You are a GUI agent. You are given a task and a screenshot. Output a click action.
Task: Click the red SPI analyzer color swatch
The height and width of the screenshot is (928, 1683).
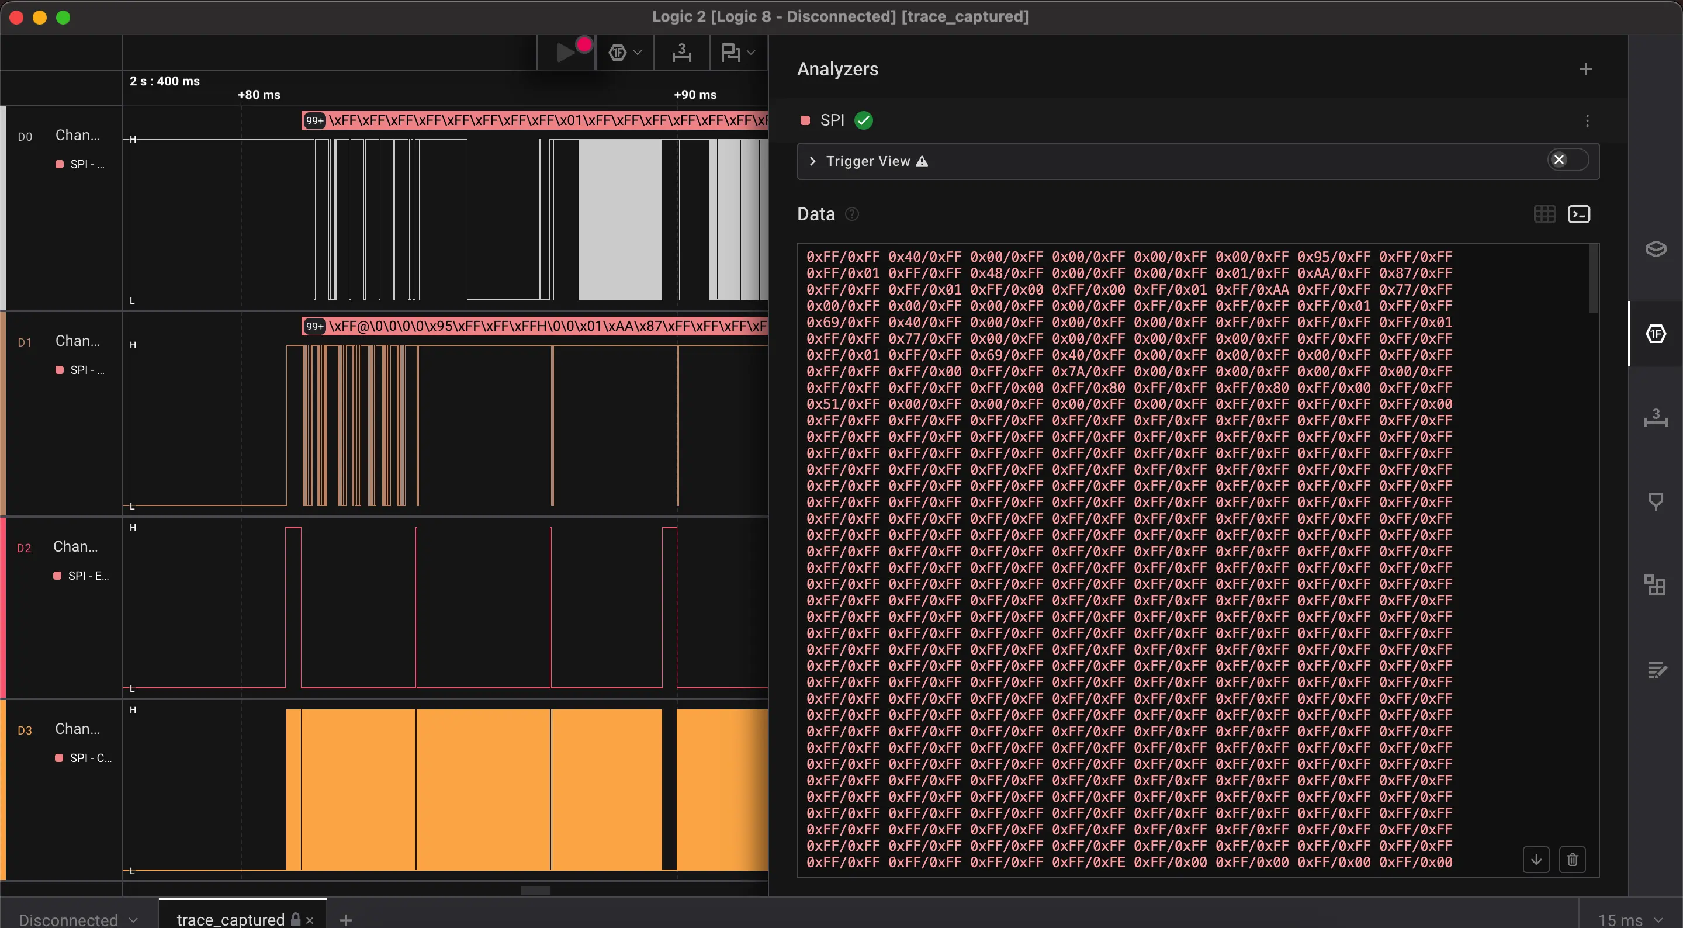(x=806, y=120)
